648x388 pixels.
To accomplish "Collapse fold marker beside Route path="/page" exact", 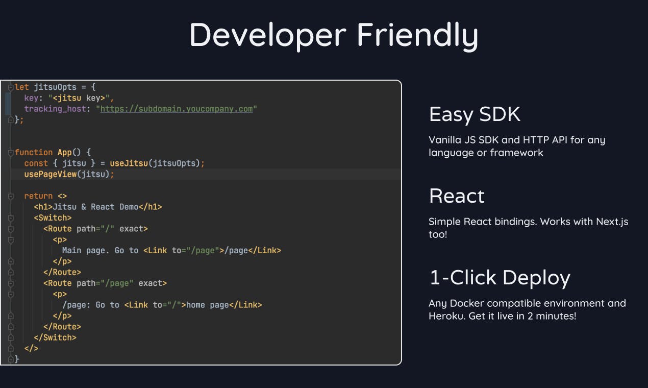I will pyautogui.click(x=10, y=283).
